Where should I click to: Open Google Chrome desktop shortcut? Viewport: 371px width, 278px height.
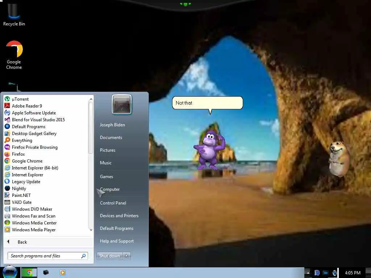point(14,55)
